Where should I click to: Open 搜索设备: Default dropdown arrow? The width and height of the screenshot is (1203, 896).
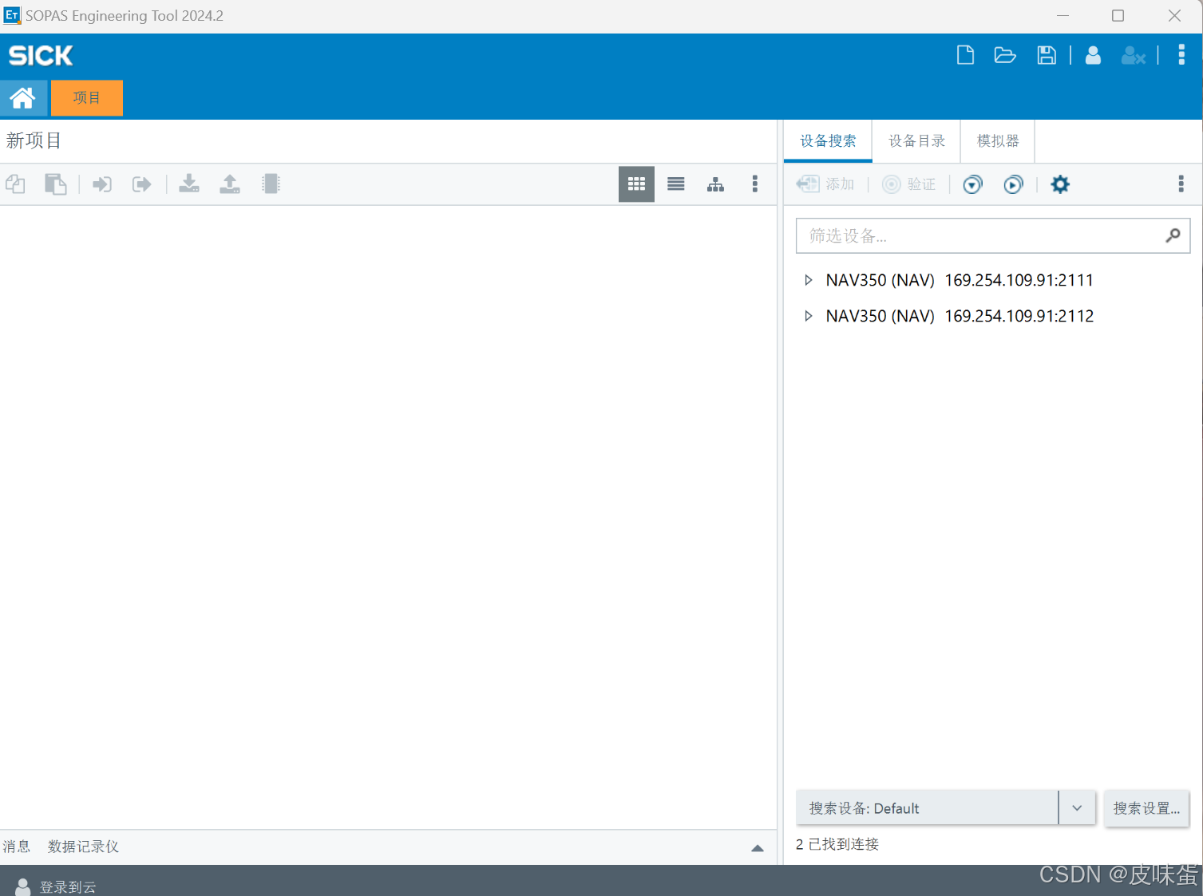(1077, 808)
